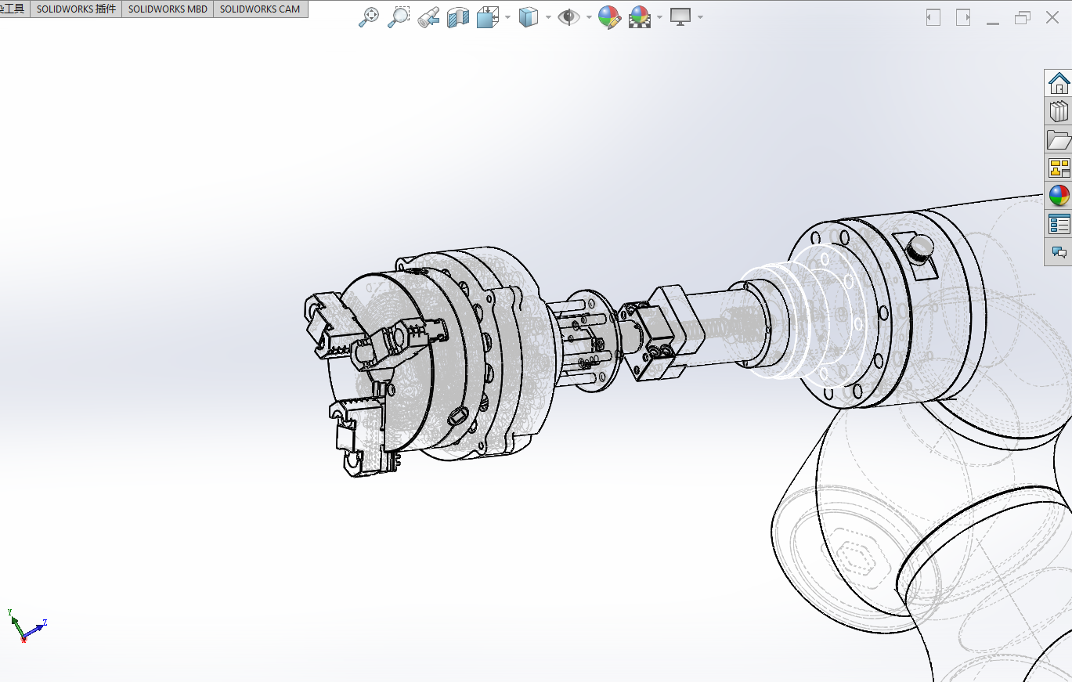Click the Zoom to Fit icon
This screenshot has width=1072, height=682.
[368, 17]
